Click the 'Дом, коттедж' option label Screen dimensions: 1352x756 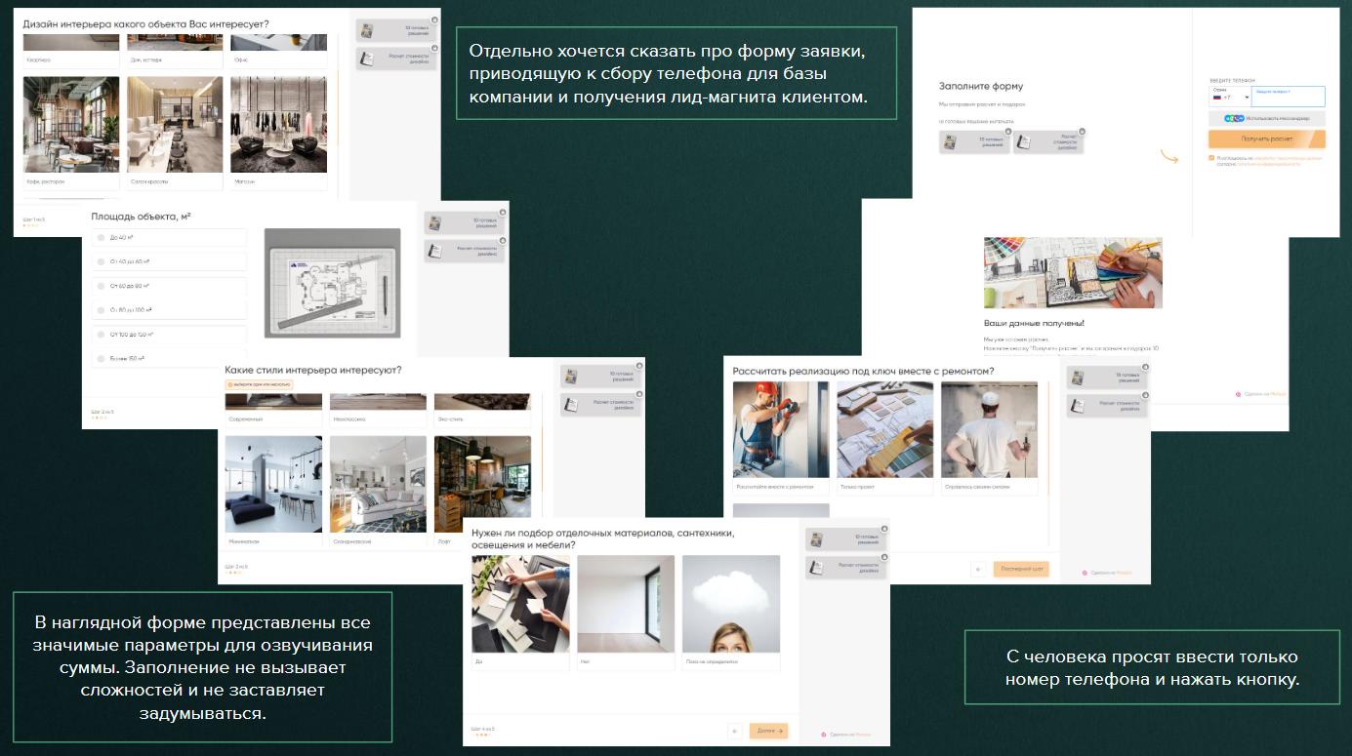(146, 60)
